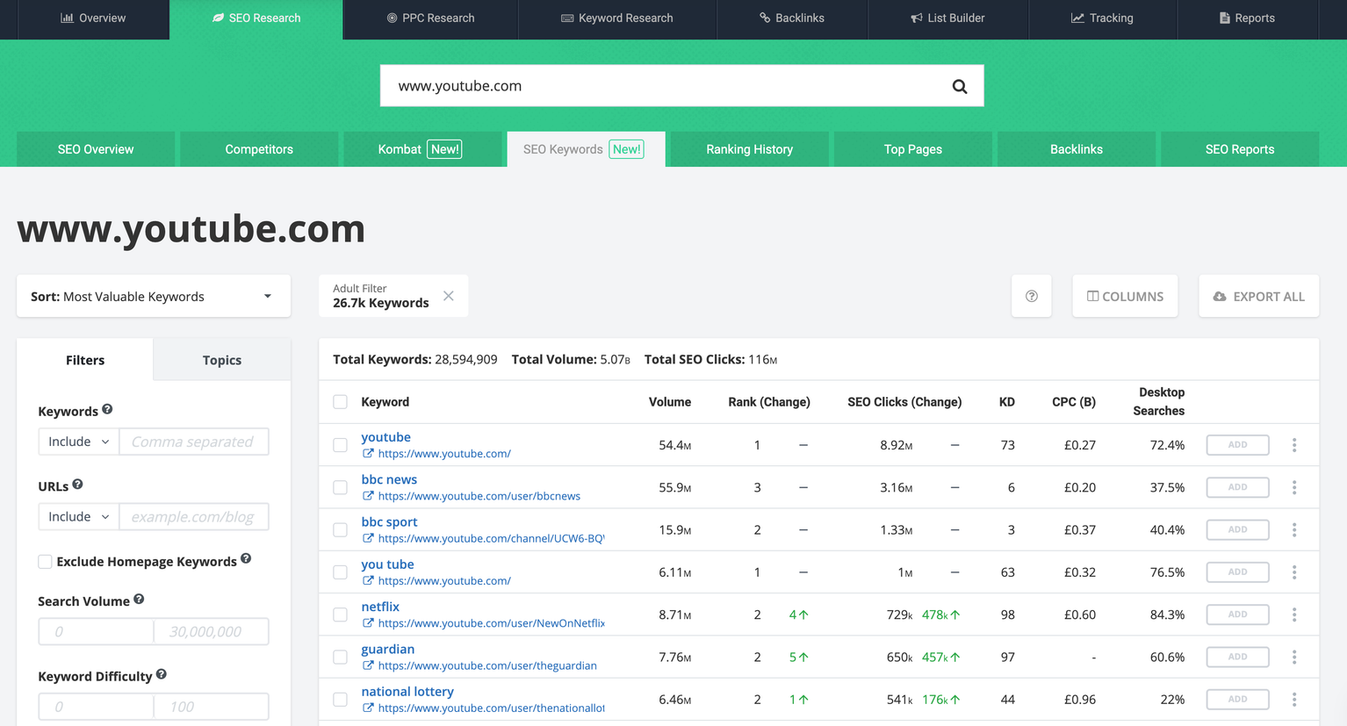Open the three-dot menu for netflix row
1347x726 pixels.
pos(1293,615)
